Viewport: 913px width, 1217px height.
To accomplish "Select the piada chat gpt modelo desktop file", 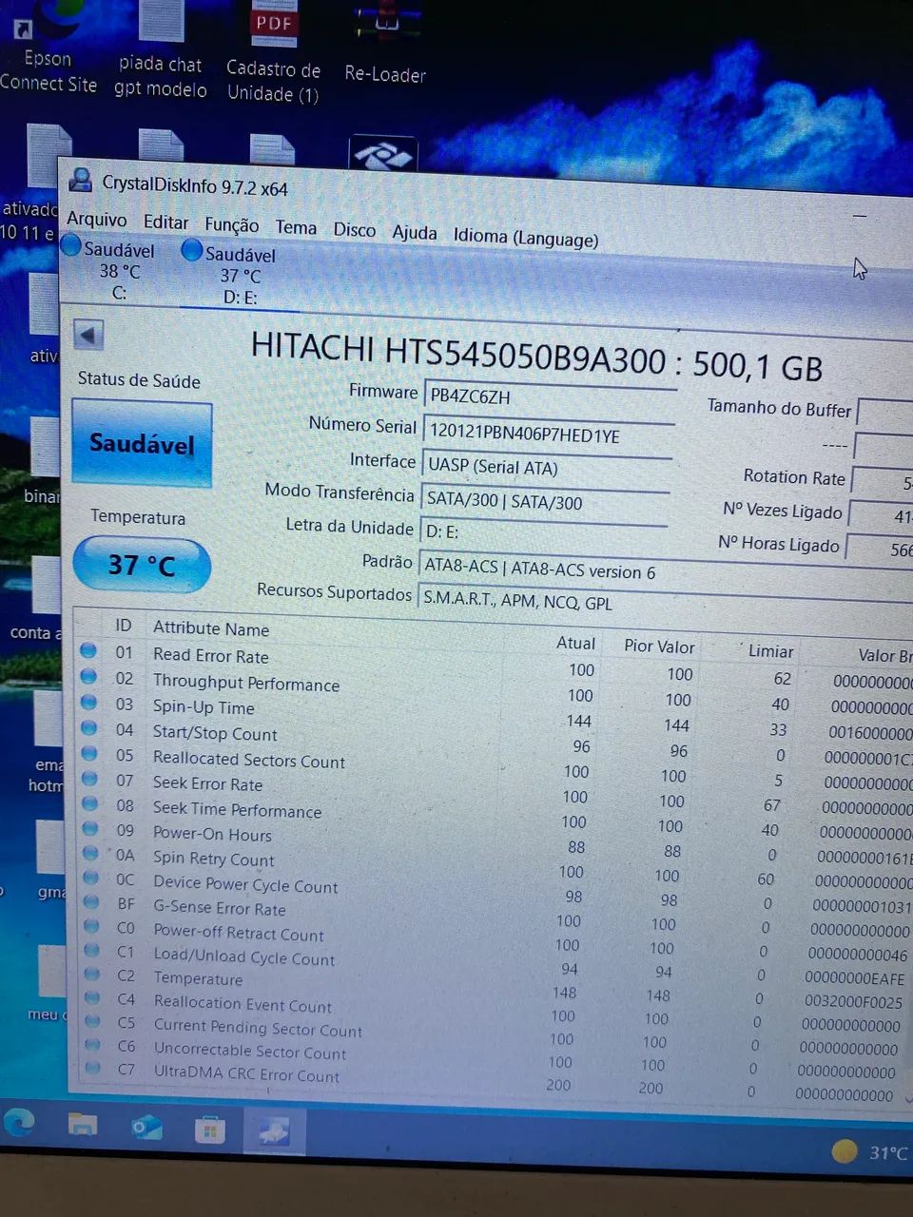I will click(161, 50).
